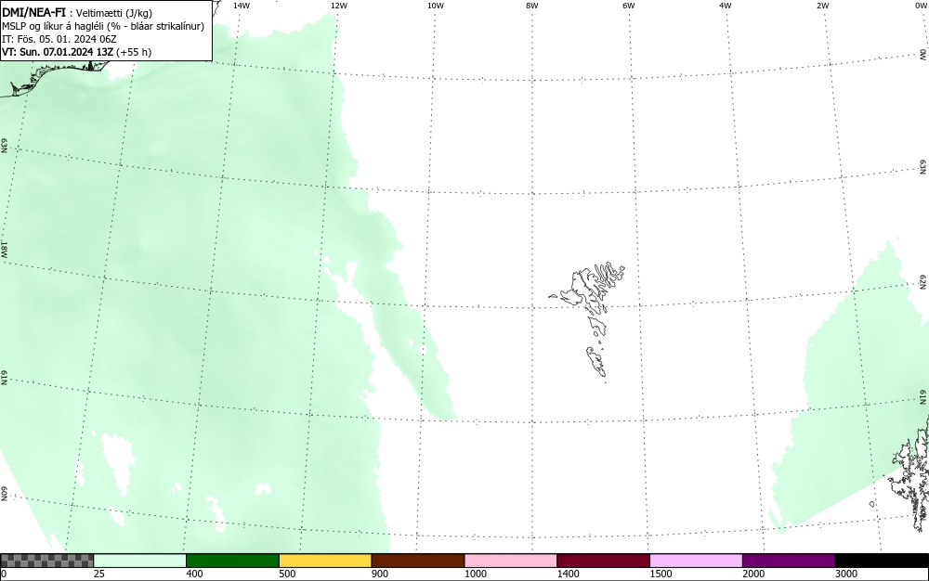The height and width of the screenshot is (581, 929).
Task: Click the legend value 2000
Action: tap(753, 574)
